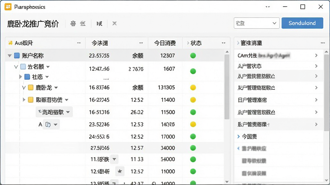Click the blue 社感 square icon
This screenshot has height=185, width=330.
pyautogui.click(x=27, y=77)
